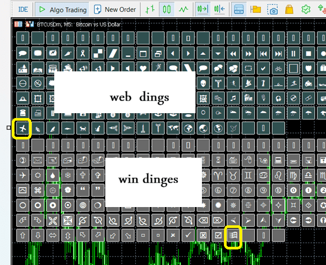Click the blue panel icon after chart shift
The width and height of the screenshot is (326, 265).
[239, 9]
